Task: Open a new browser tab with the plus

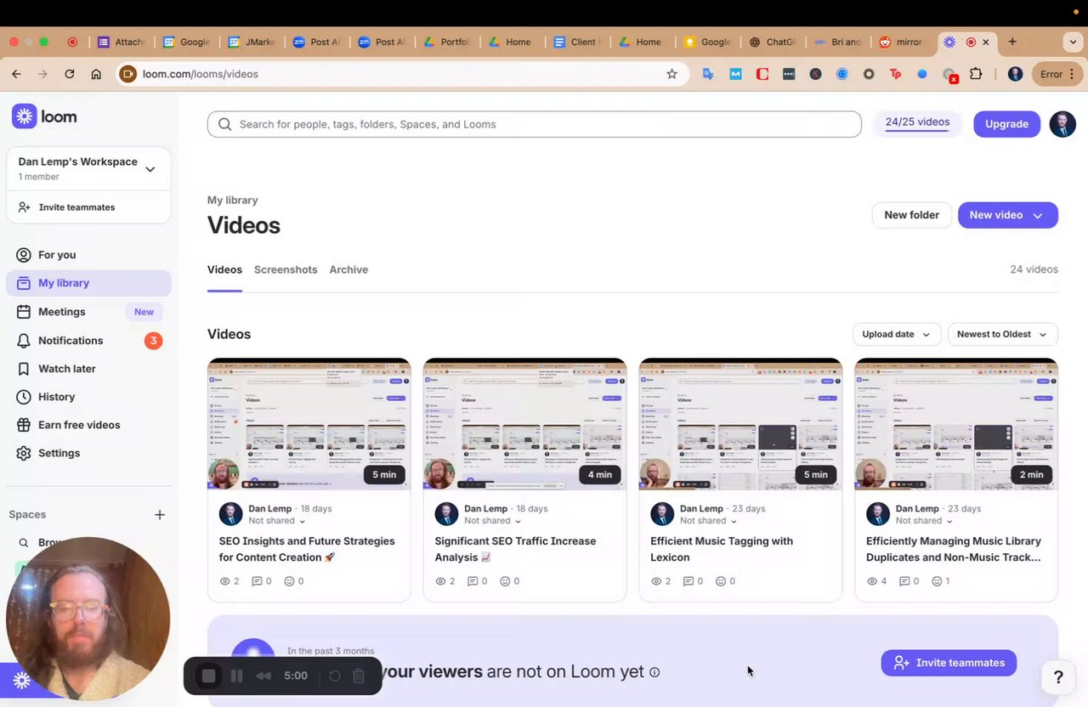Action: pos(1011,42)
